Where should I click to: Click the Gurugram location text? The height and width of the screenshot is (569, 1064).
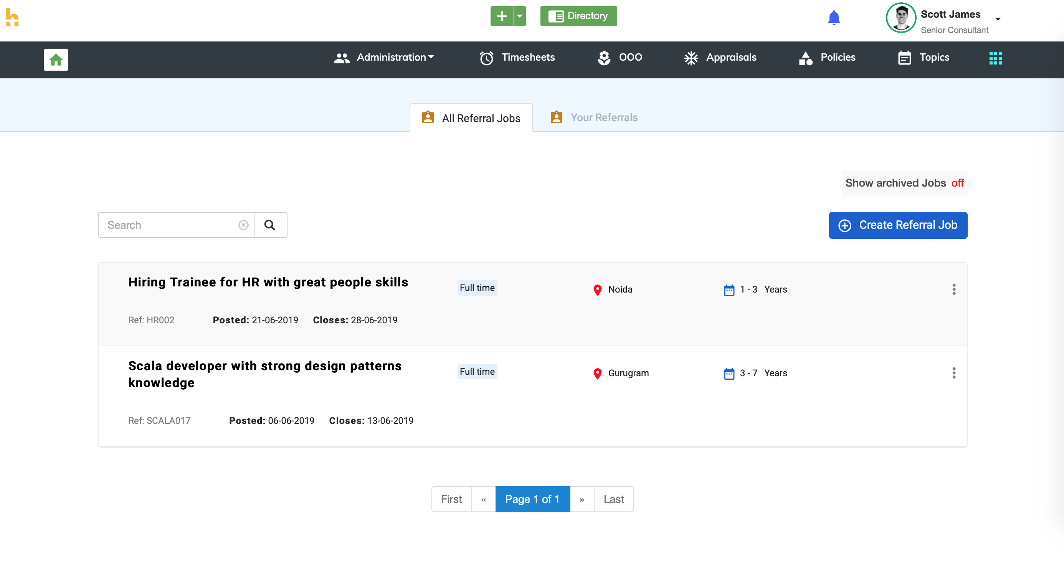pyautogui.click(x=628, y=373)
